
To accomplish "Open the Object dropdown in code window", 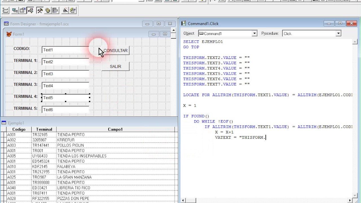I will pos(254,33).
